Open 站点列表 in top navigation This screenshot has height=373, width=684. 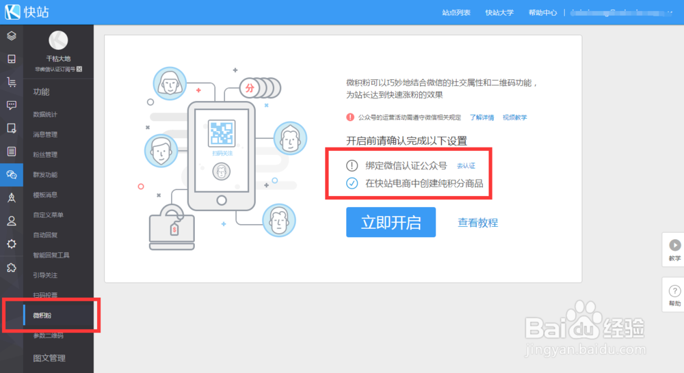pos(456,12)
